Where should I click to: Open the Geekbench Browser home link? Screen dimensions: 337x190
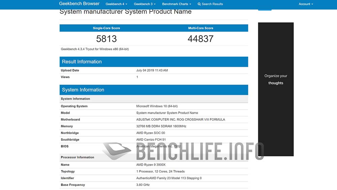[79, 4]
